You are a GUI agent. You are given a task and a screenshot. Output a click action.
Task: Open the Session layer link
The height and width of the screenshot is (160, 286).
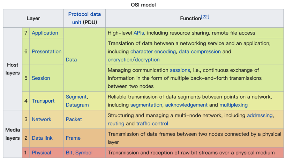41,78
